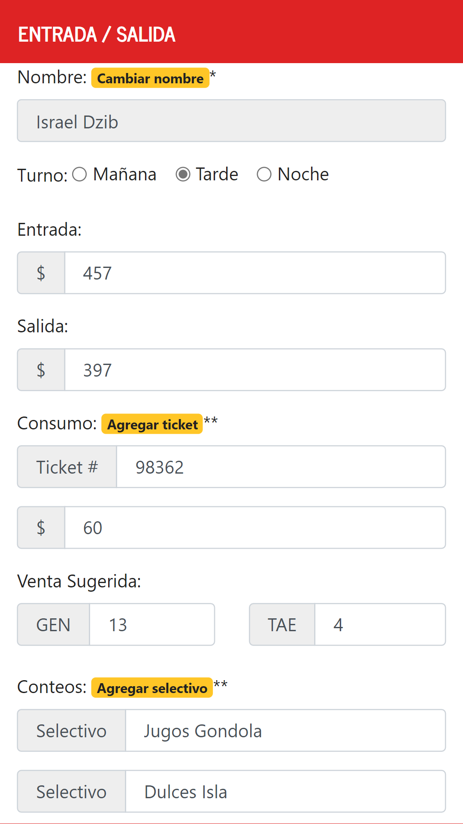Choose the Noche shift radio button

(264, 174)
